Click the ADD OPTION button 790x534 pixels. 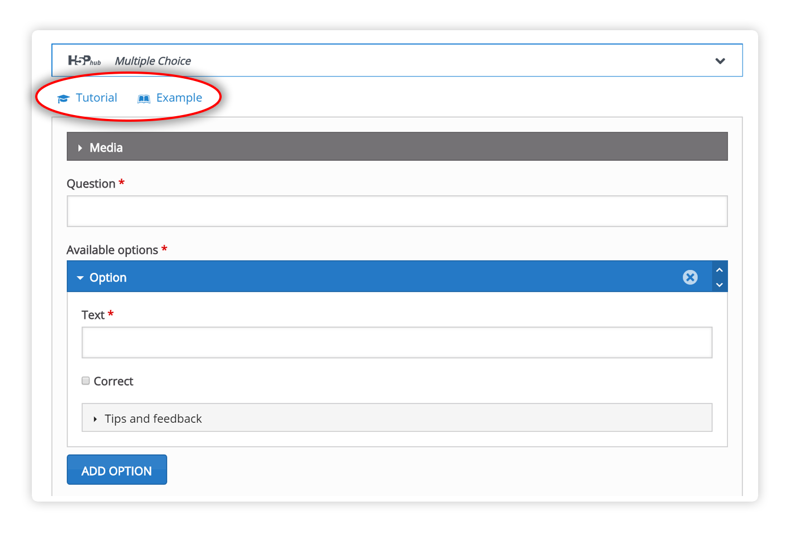click(x=117, y=470)
